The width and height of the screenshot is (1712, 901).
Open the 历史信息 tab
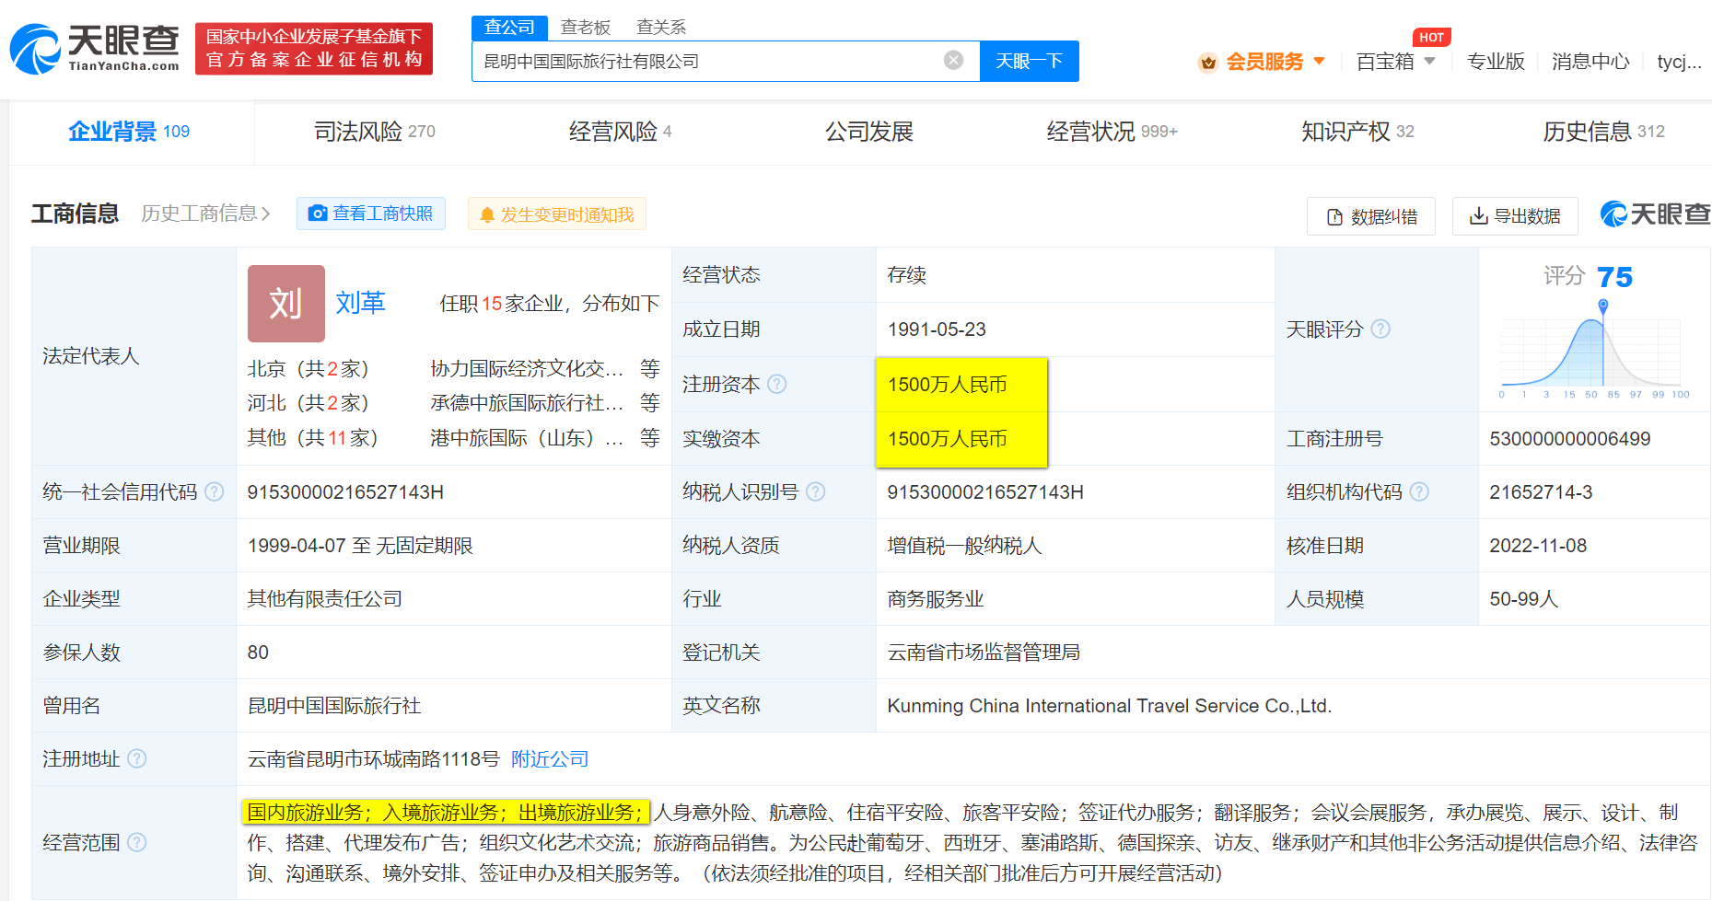(x=1604, y=132)
